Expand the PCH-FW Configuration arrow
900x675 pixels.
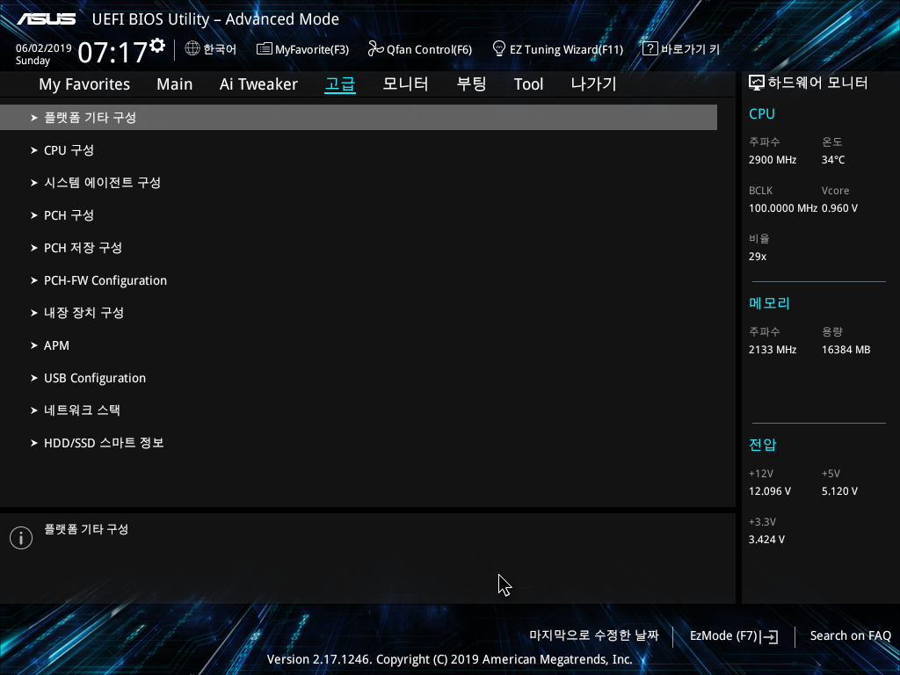(x=34, y=280)
